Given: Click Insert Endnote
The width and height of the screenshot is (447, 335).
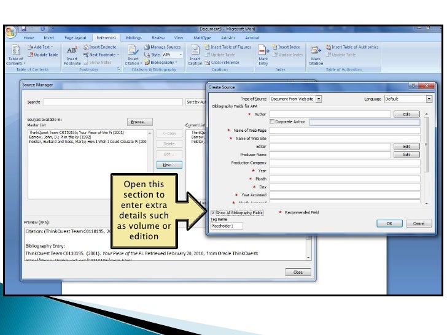Looking at the screenshot, I should pyautogui.click(x=99, y=47).
